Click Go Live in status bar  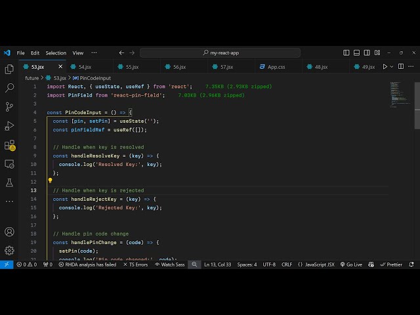pos(351,264)
